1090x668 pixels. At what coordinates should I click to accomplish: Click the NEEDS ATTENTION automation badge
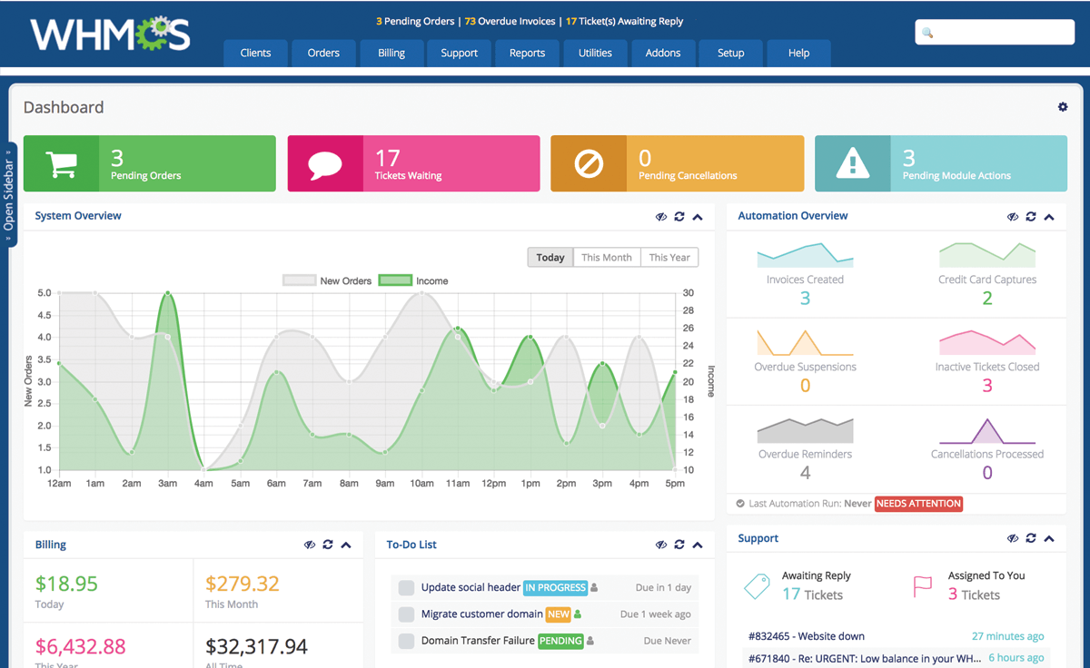coord(918,504)
